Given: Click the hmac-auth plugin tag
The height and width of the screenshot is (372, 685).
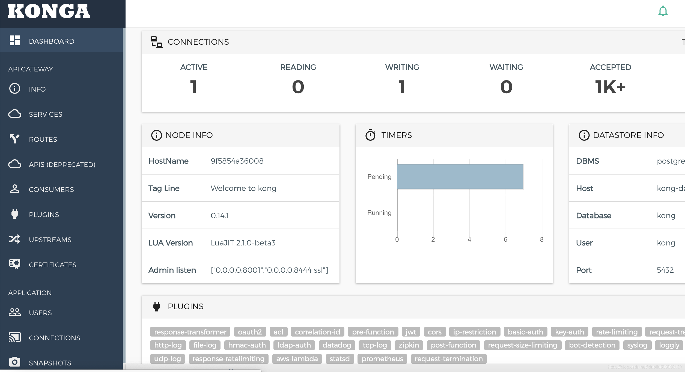Looking at the screenshot, I should (x=247, y=345).
